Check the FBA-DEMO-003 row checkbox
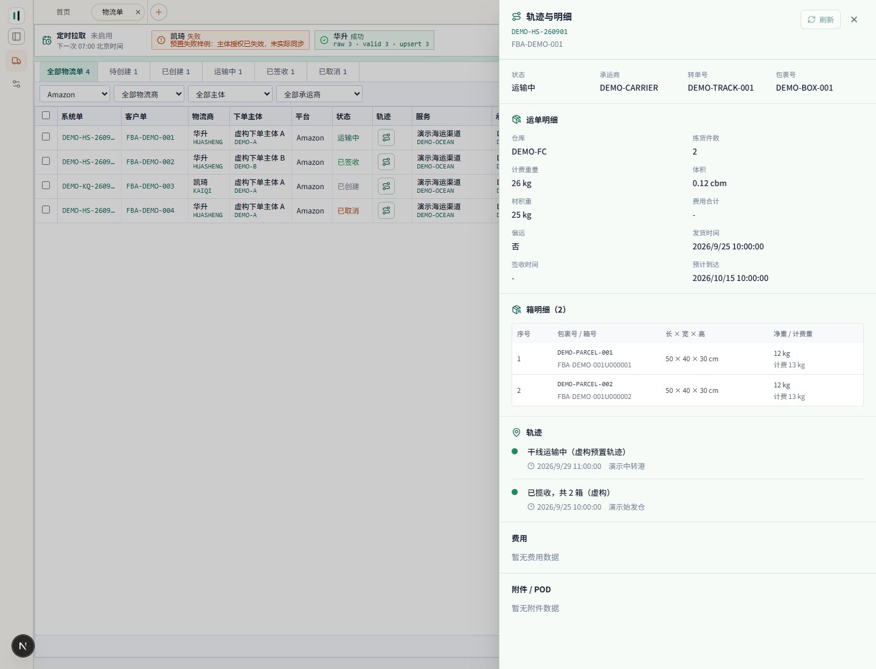876x669 pixels. click(46, 185)
